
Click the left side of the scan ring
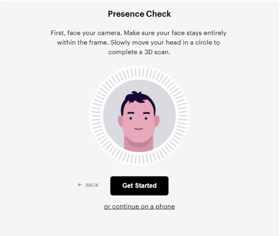[x=96, y=116]
